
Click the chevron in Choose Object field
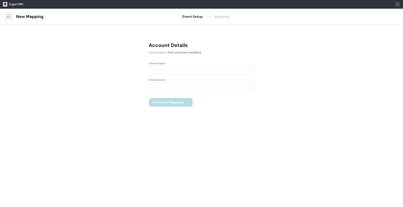pos(251,70)
